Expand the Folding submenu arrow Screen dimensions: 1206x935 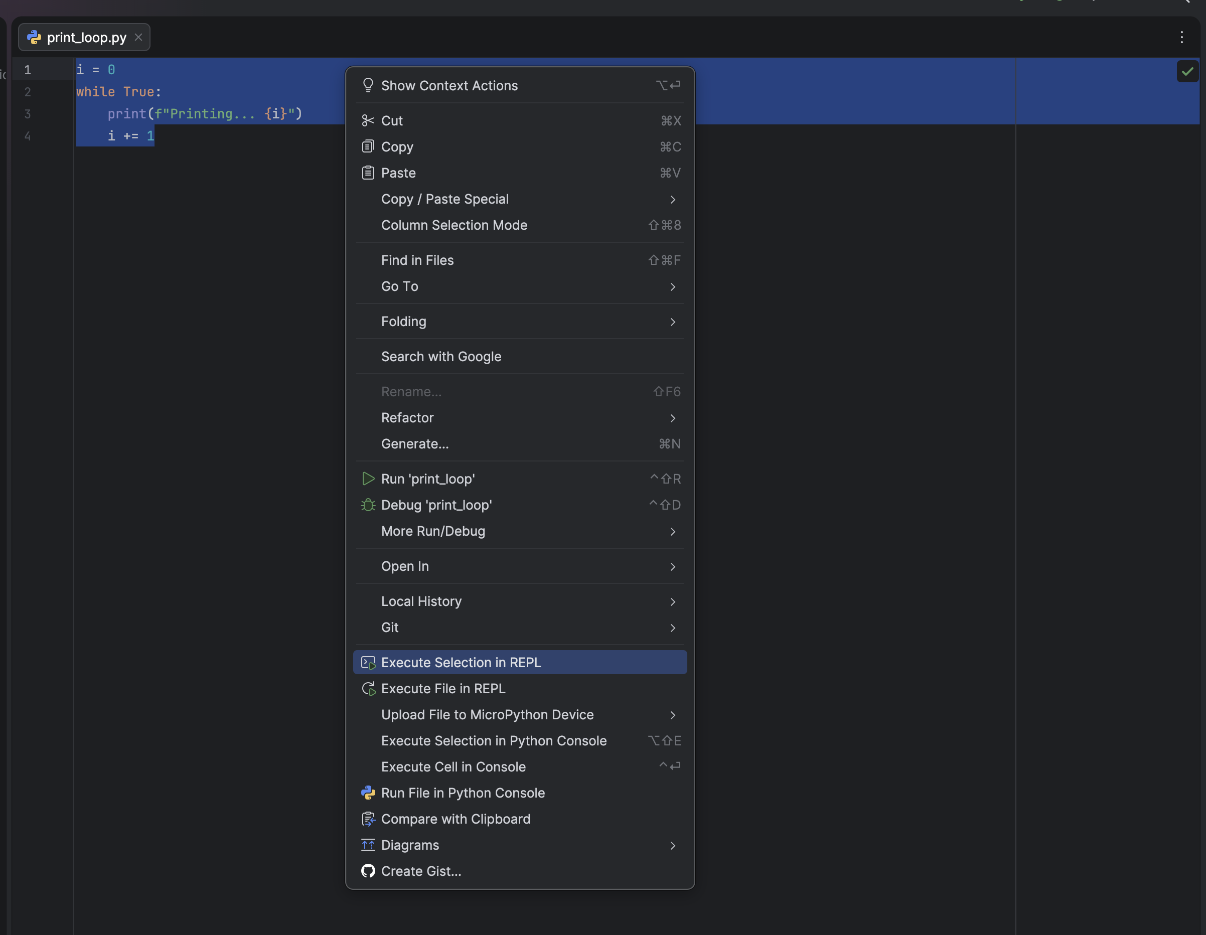(x=673, y=322)
